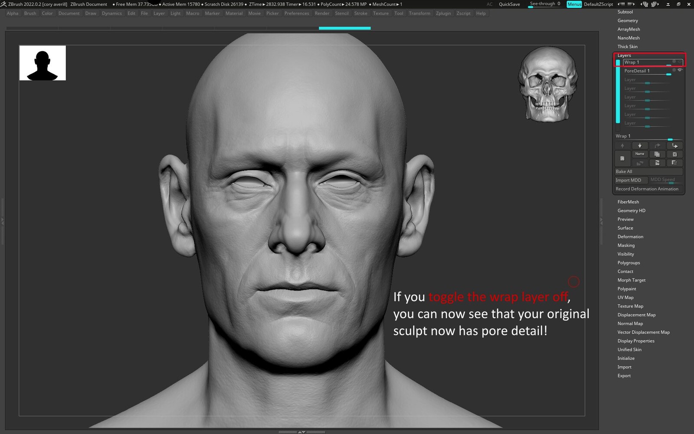Load the next UI layout icon

pos(655,4)
